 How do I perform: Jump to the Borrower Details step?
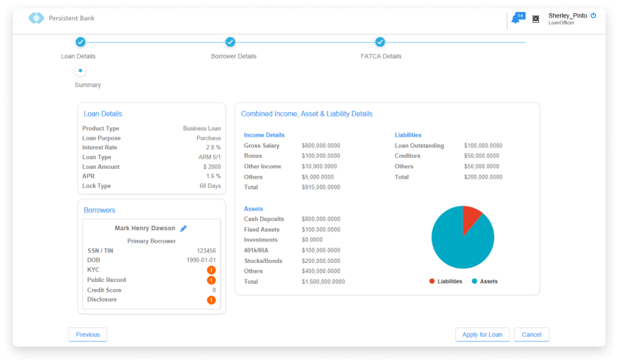click(230, 42)
